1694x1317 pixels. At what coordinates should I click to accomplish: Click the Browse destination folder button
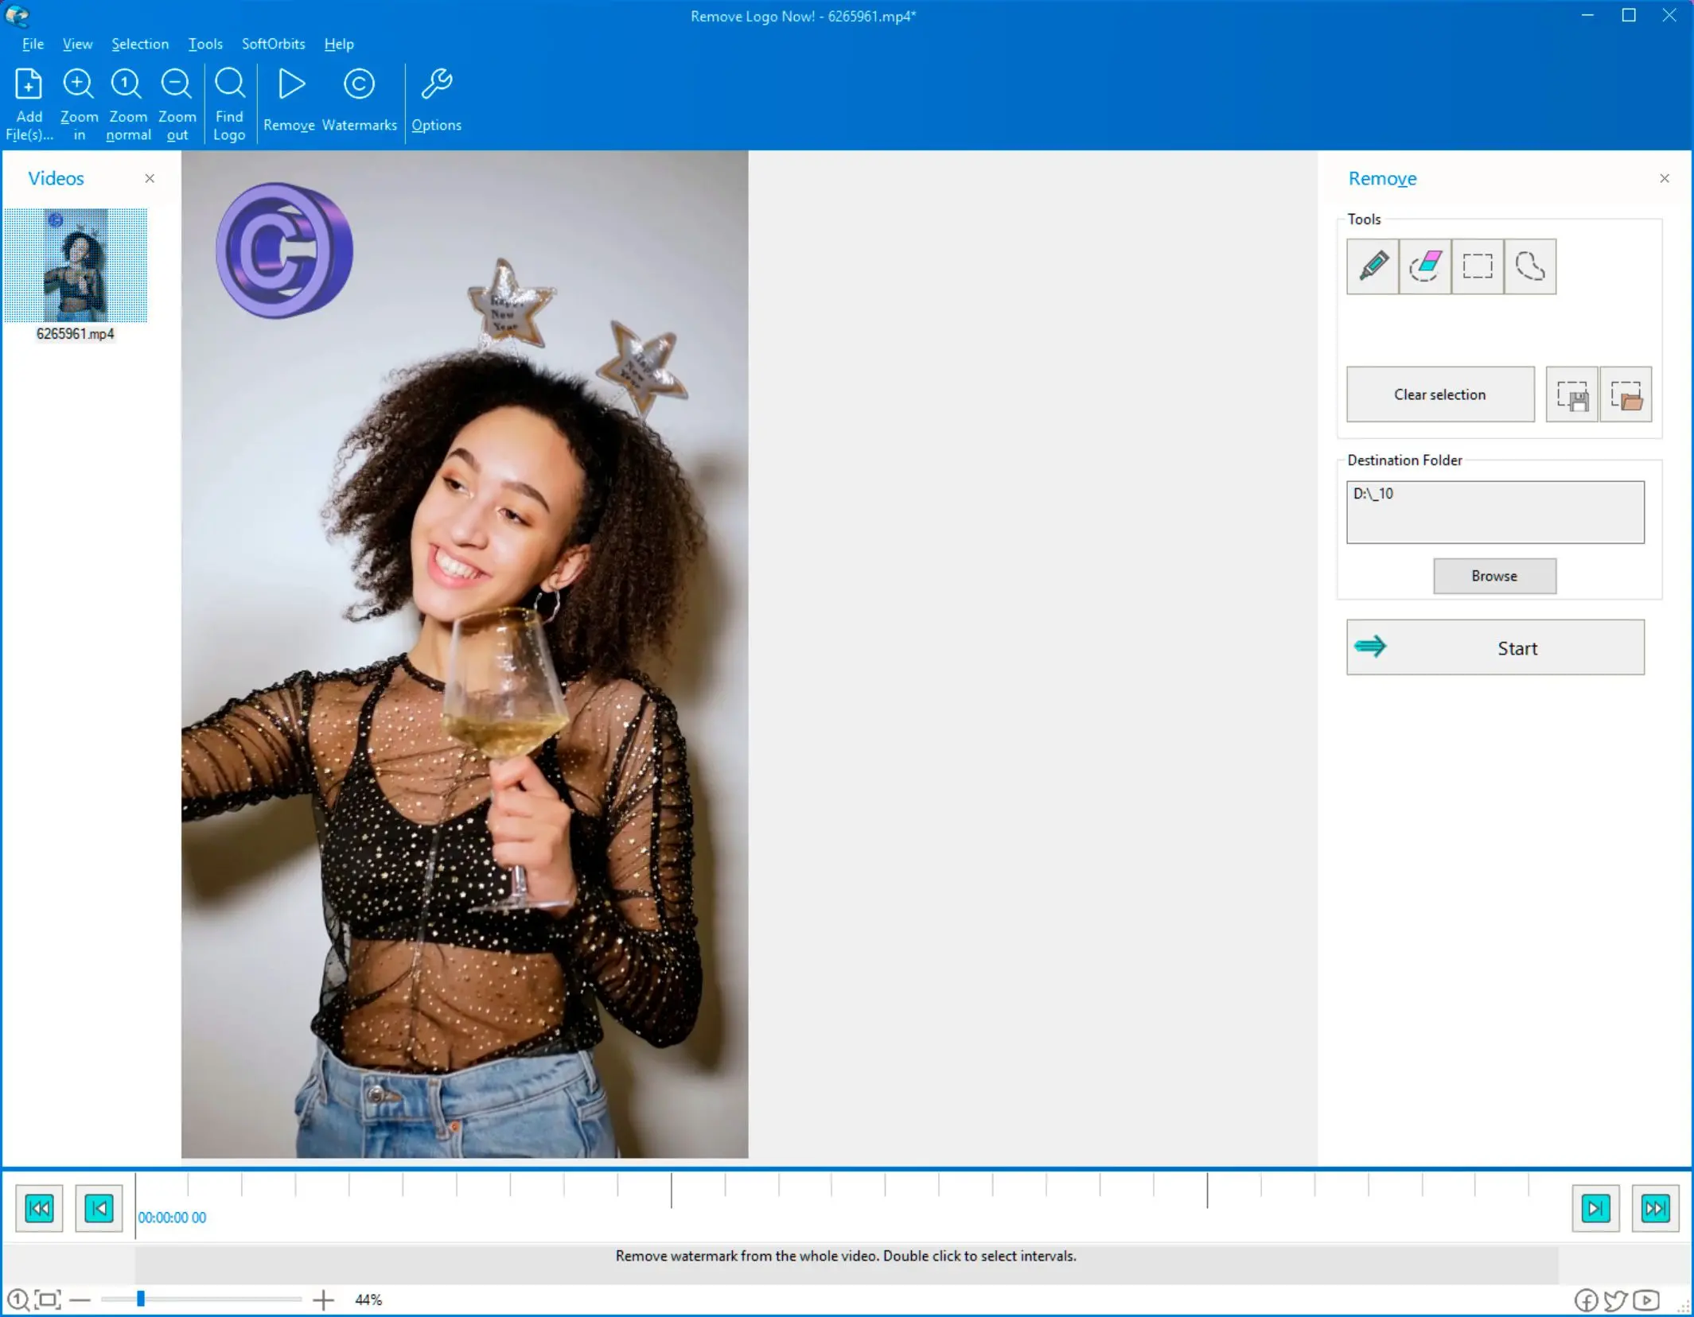point(1493,575)
